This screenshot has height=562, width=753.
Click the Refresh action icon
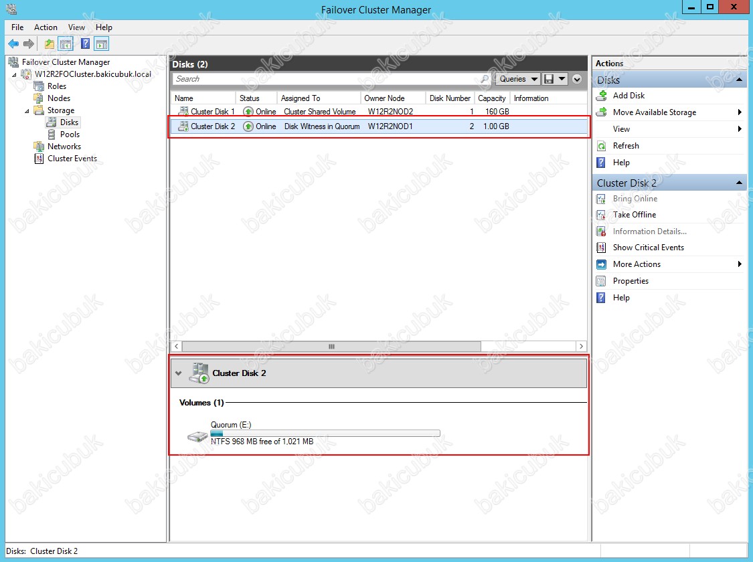tap(601, 146)
